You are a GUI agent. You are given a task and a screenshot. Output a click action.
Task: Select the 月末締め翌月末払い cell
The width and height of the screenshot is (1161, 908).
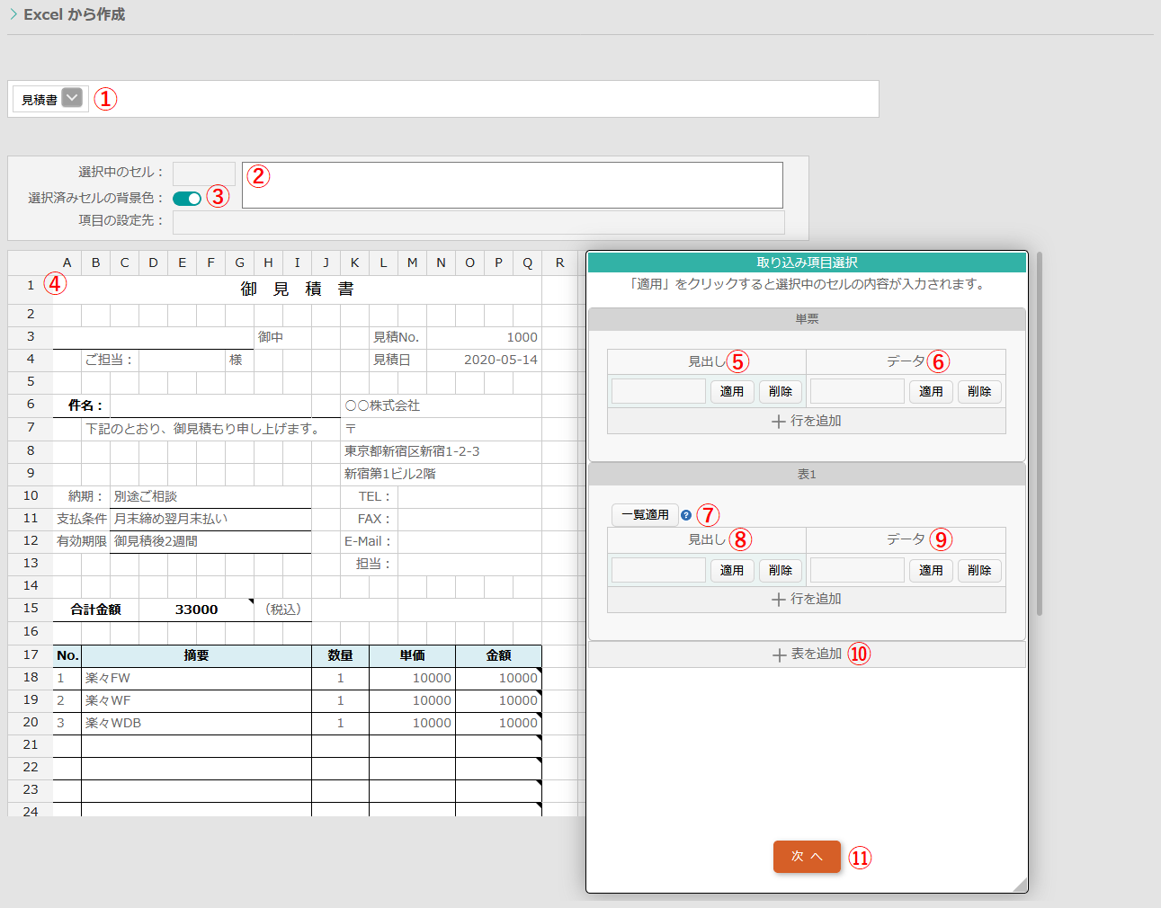point(210,519)
